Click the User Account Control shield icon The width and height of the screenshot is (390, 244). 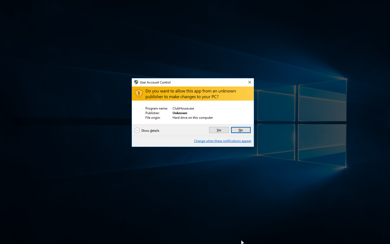click(x=136, y=82)
